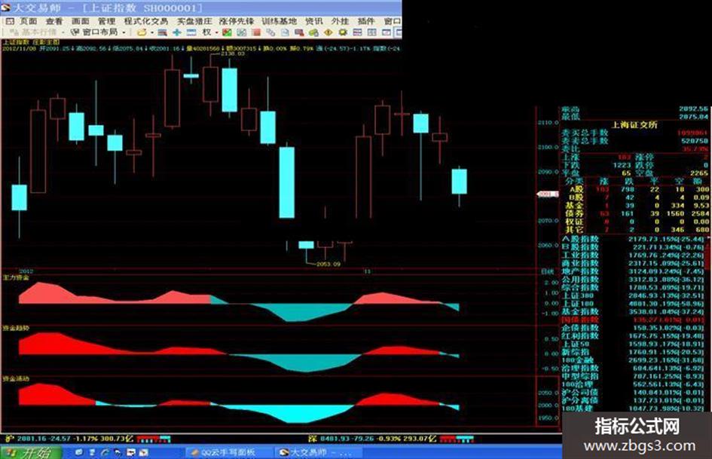Screen dimensions: 712x459
Task: Click the 2053.09 low price label
Action: (328, 264)
